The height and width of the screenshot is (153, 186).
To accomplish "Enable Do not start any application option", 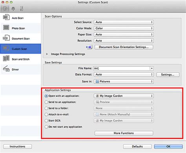I will (46, 127).
